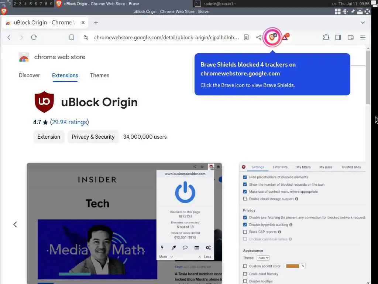Click the uBlock Origin shield logo
Image resolution: width=378 pixels, height=284 pixels.
click(x=44, y=102)
